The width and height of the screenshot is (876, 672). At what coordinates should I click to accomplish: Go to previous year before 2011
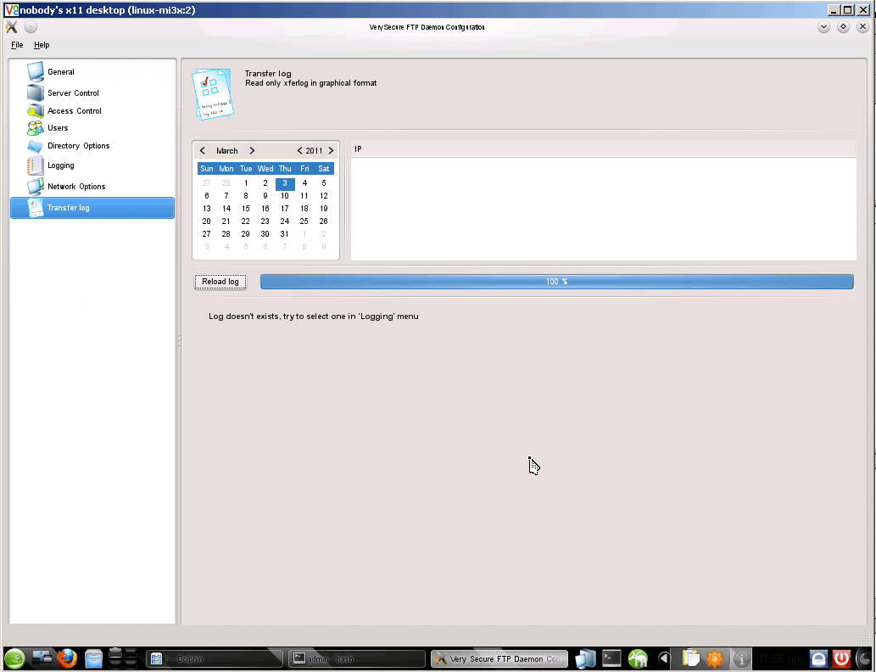pyautogui.click(x=299, y=150)
